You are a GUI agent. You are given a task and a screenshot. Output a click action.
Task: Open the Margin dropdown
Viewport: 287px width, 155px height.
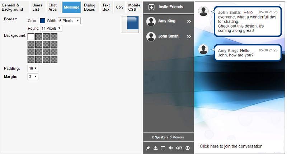click(x=33, y=76)
